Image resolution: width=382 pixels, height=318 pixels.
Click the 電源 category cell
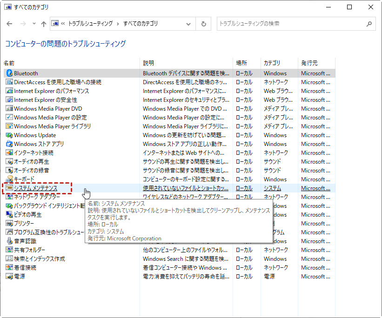269,276
